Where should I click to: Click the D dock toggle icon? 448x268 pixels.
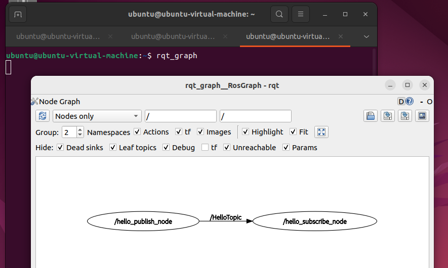[401, 101]
